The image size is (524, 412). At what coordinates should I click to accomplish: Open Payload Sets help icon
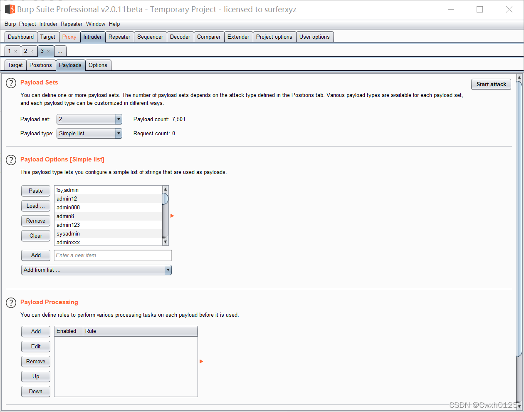click(11, 83)
